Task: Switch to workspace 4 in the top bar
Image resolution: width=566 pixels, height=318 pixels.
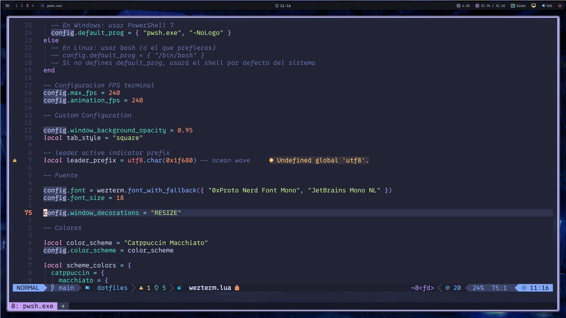Action: coord(32,6)
